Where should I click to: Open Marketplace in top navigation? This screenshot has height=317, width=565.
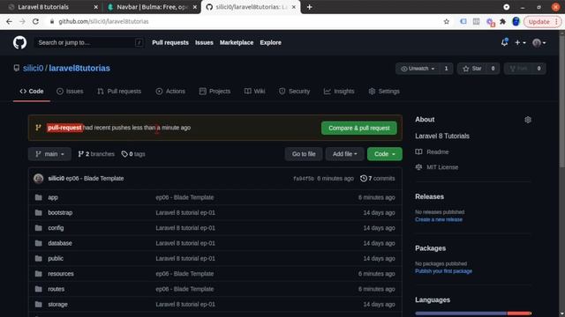[237, 43]
